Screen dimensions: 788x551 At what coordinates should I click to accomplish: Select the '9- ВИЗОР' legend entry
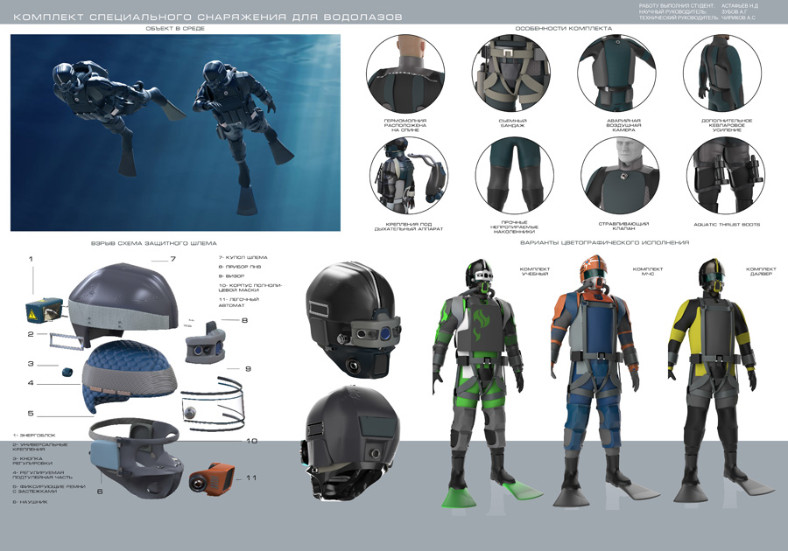point(231,276)
